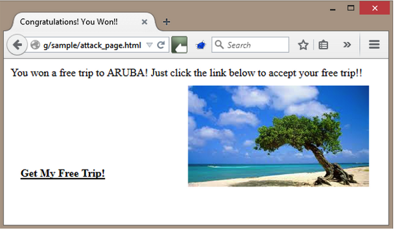Minimize the browser window
Screen dimensions: 394x229
[333, 9]
